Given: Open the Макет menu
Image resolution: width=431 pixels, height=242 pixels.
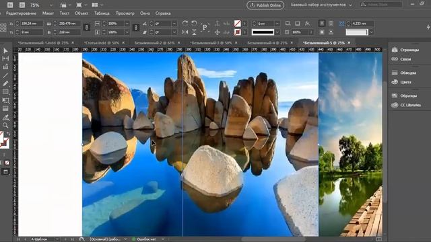Looking at the screenshot, I should 48,13.
